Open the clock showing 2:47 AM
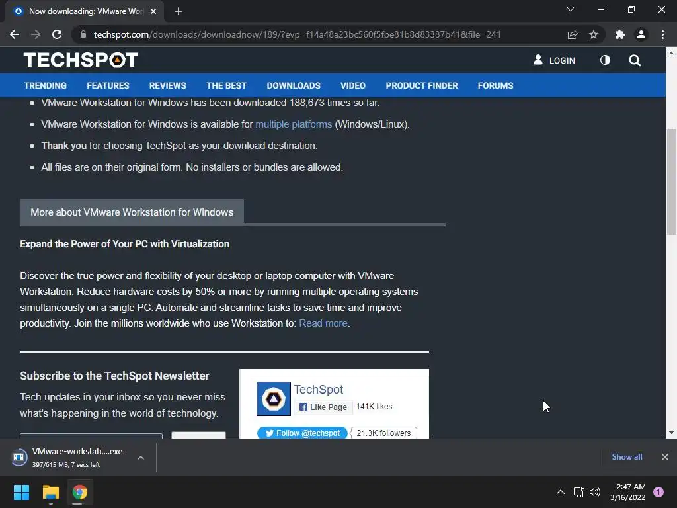 coord(628,492)
